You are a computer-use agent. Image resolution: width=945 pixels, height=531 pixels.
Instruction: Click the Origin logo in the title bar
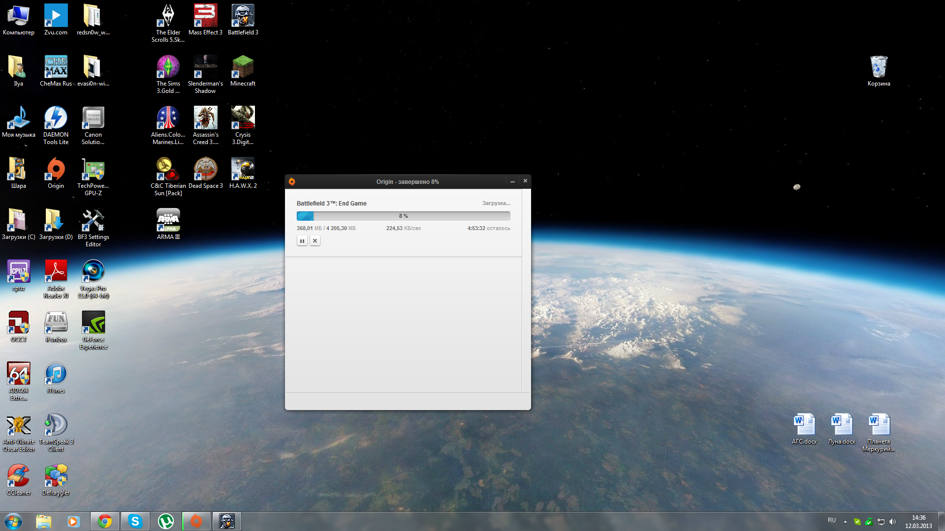(x=292, y=181)
